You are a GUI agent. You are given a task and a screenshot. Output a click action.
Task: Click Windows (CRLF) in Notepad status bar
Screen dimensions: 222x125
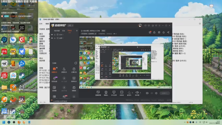pos(176,102)
